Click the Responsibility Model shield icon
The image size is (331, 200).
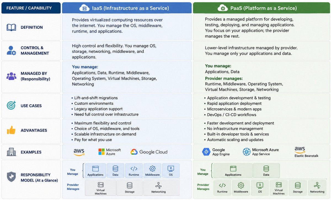tap(11, 177)
